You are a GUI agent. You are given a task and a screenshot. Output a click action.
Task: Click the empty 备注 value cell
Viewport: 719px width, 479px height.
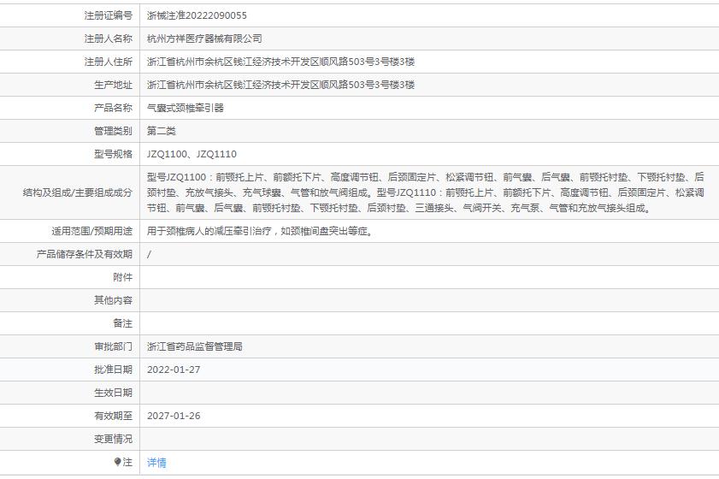point(427,323)
